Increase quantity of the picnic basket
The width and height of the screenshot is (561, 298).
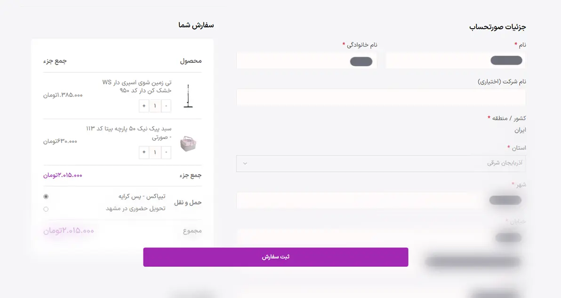click(x=144, y=153)
